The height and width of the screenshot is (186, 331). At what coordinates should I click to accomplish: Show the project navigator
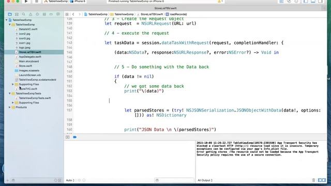click(x=10, y=14)
